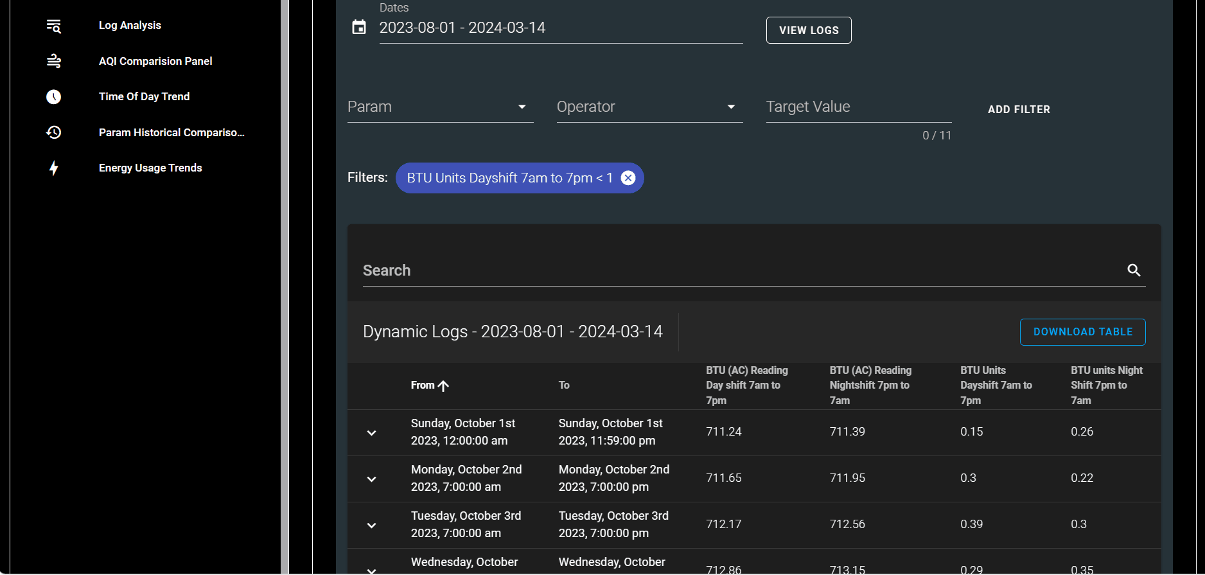Click the Log Analysis sidebar icon

coord(54,26)
